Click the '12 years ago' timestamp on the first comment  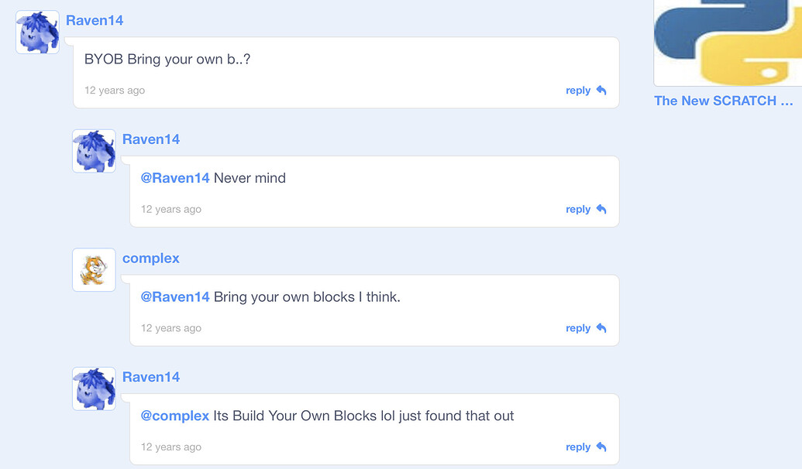coord(114,90)
